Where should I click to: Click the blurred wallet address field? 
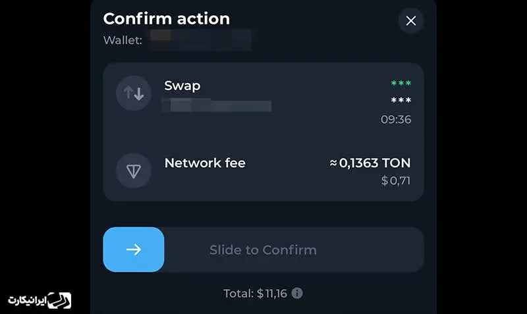[201, 40]
